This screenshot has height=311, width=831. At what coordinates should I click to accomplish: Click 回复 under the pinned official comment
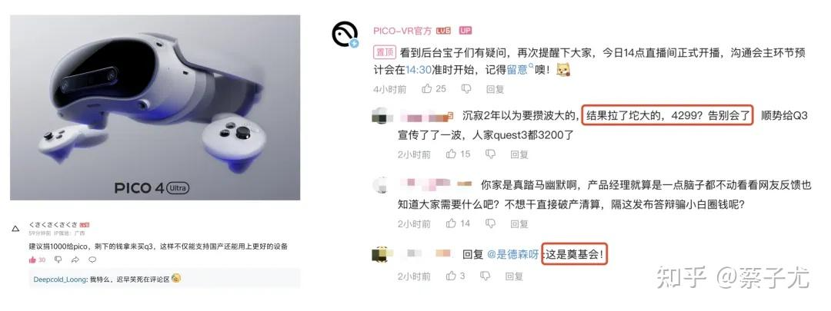[495, 89]
